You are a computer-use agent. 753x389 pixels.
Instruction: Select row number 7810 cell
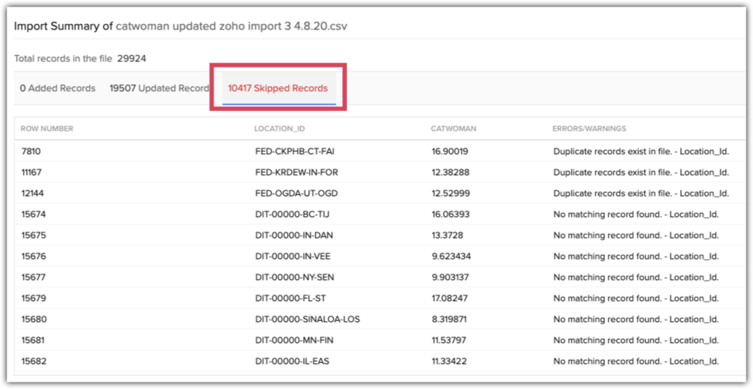[32, 151]
